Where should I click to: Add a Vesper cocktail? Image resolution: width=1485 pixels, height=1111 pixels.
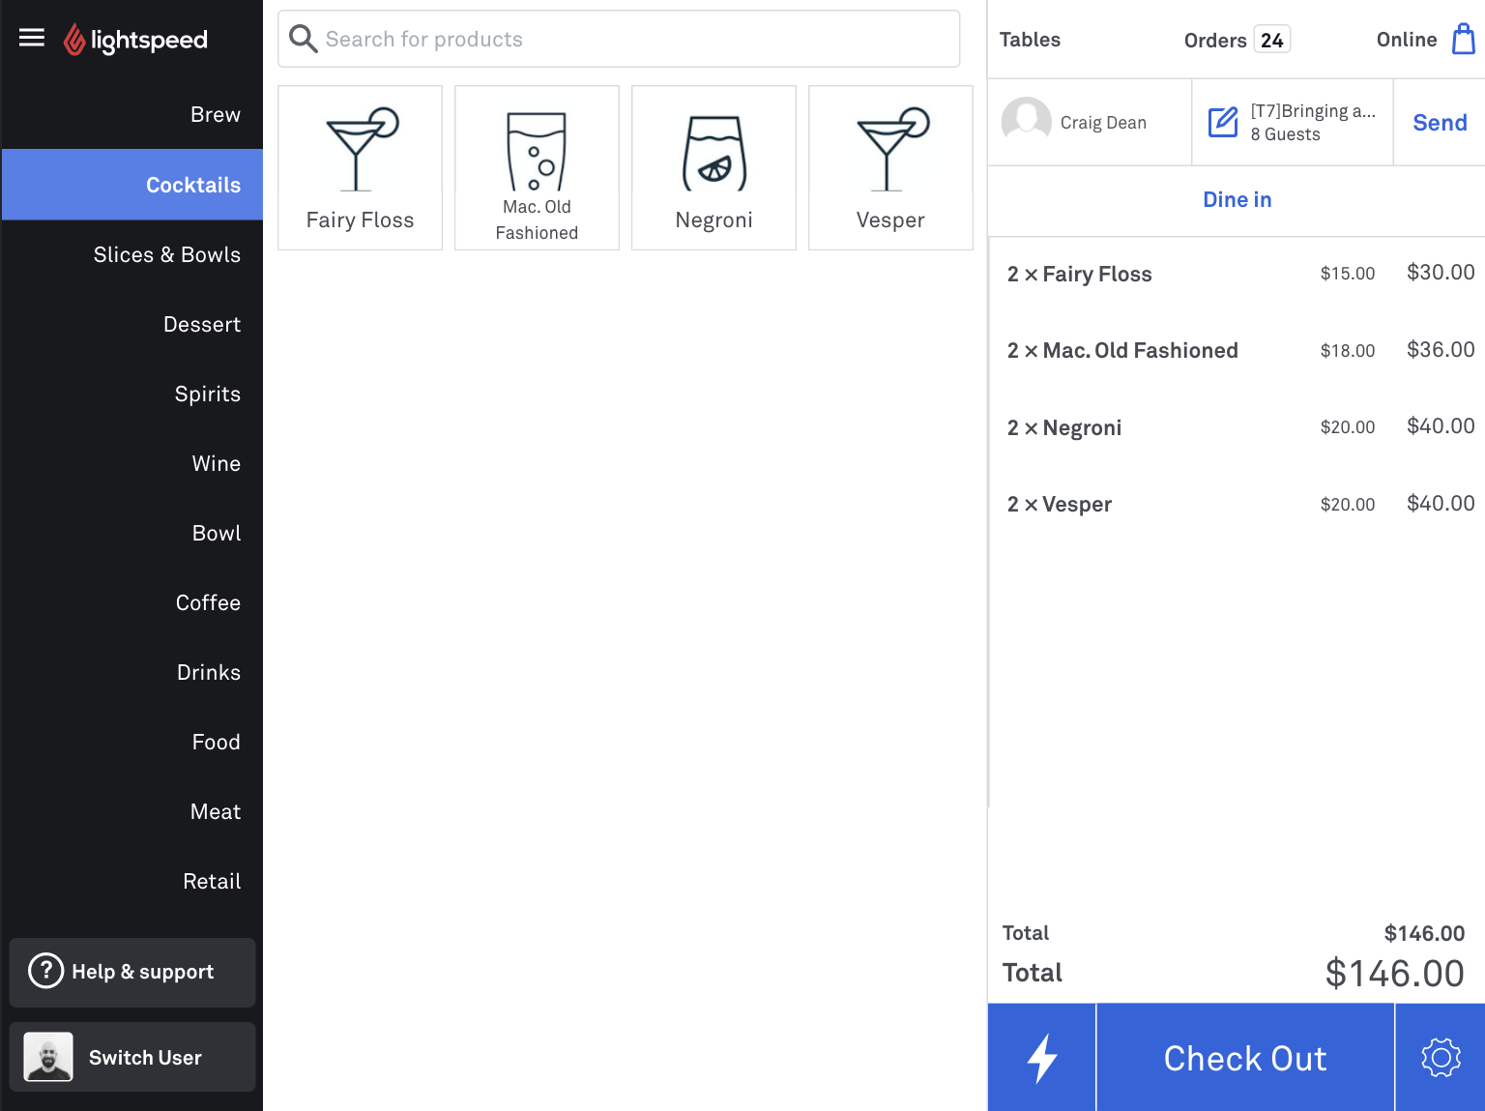890,167
